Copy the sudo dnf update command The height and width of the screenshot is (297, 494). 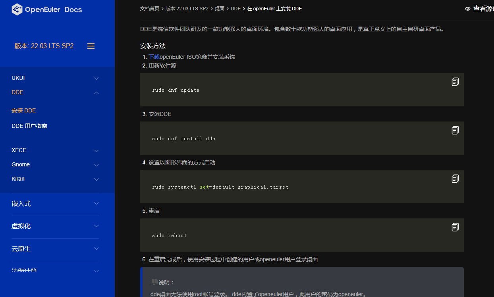[455, 82]
